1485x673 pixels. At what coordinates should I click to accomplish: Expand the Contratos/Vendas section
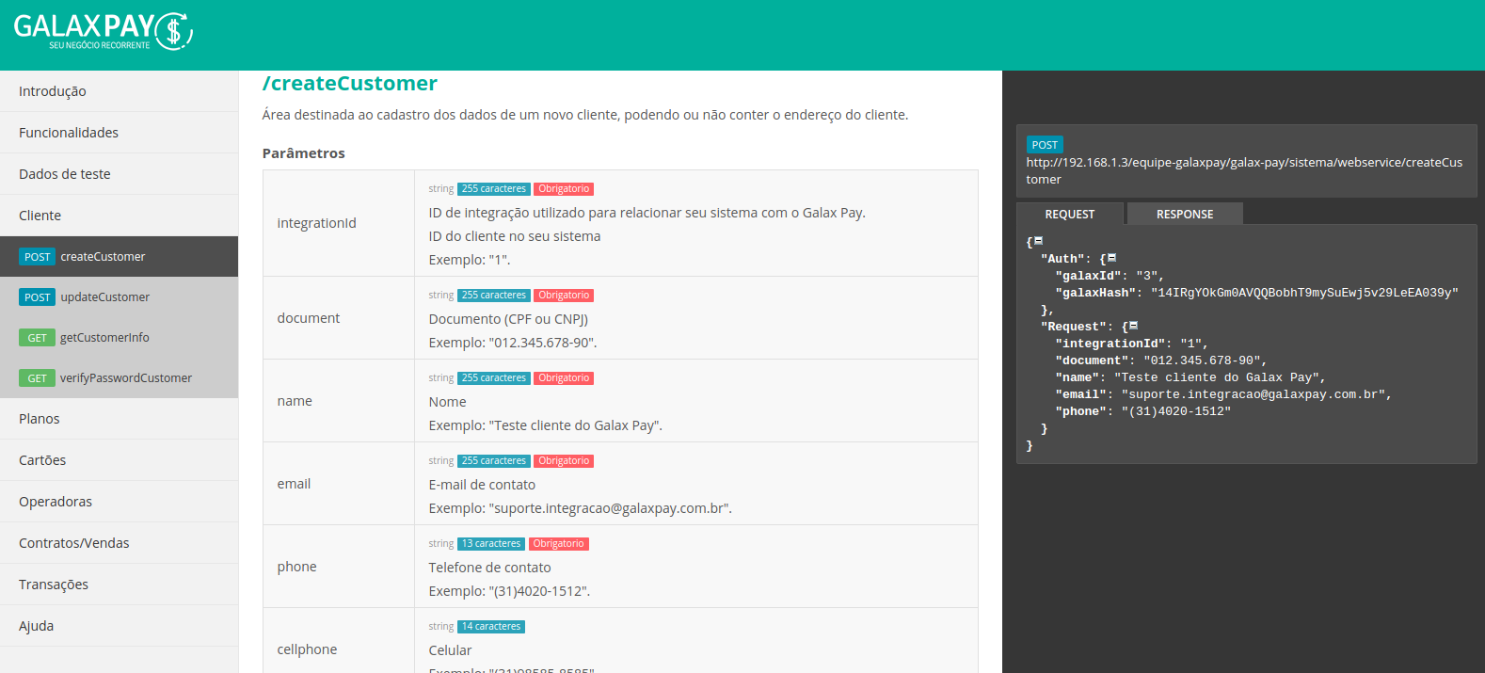tap(119, 543)
